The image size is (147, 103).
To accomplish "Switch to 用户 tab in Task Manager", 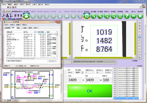I will [x=36, y=28].
